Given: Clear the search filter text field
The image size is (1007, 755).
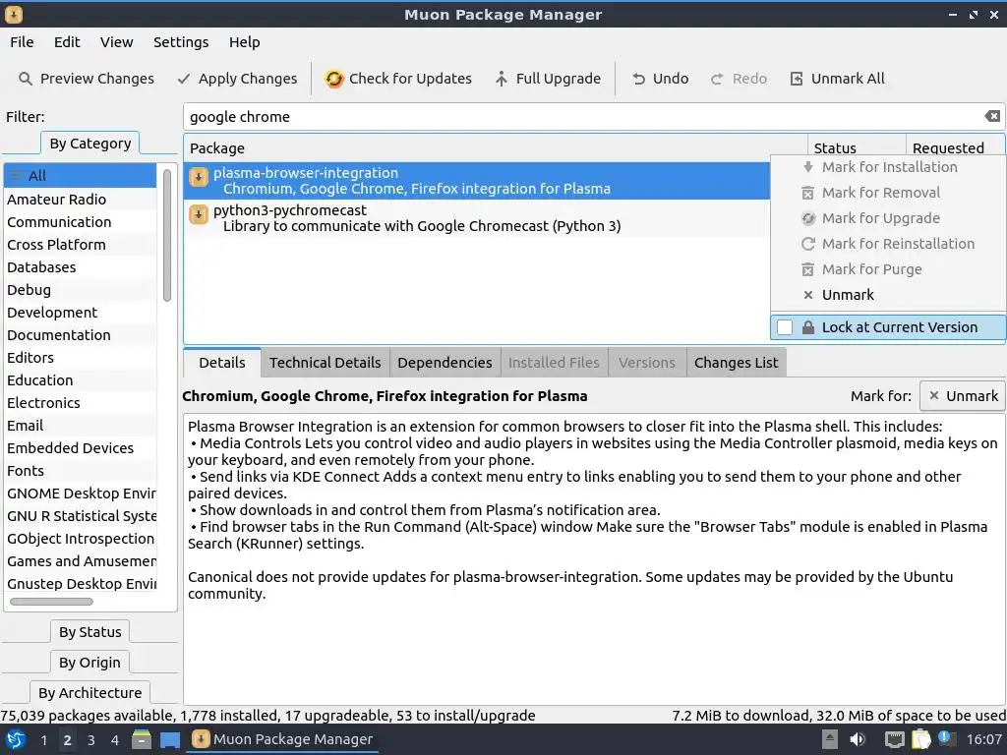Looking at the screenshot, I should (x=992, y=116).
